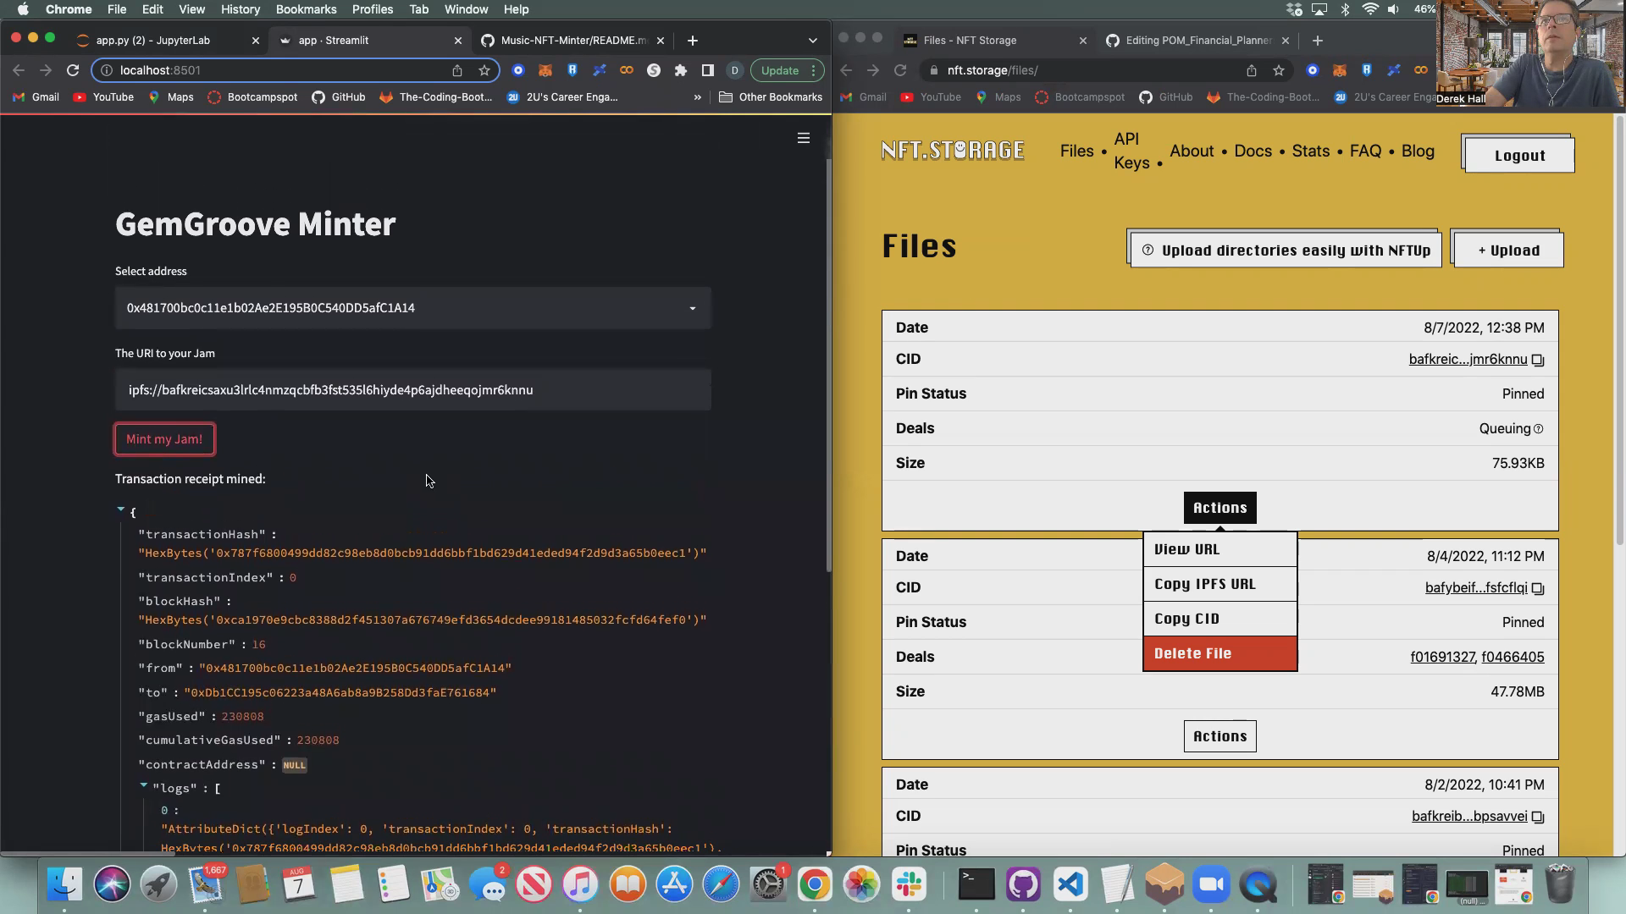Toggle Chrome side panel icon
Viewport: 1626px width, 914px height.
[x=707, y=70]
